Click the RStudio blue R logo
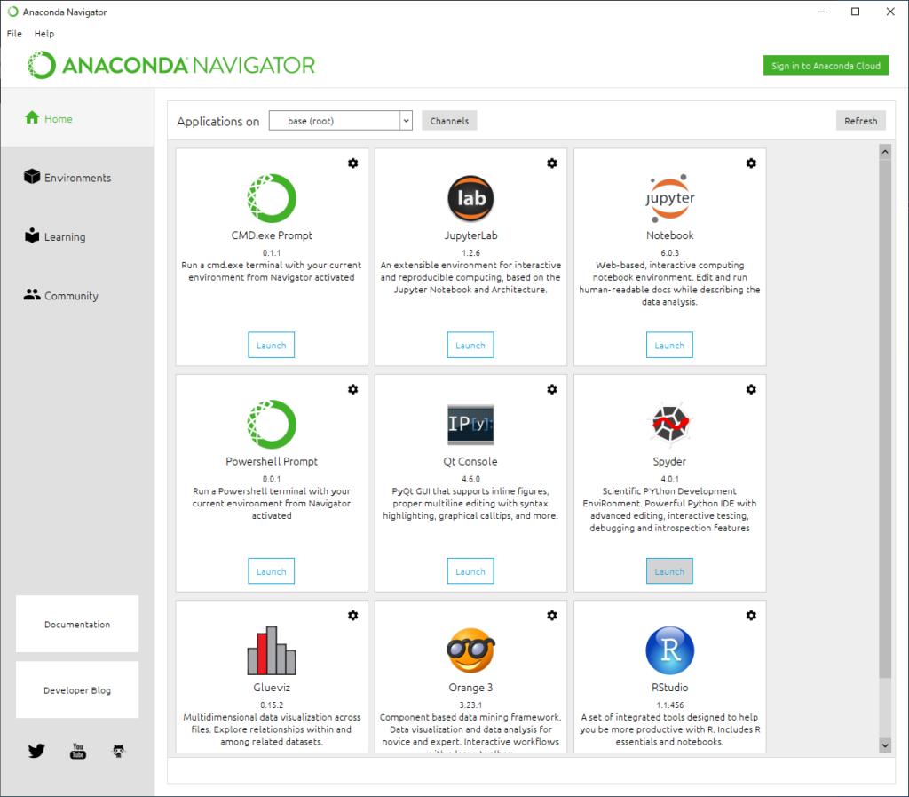Screen dimensions: 909x797 coord(669,650)
